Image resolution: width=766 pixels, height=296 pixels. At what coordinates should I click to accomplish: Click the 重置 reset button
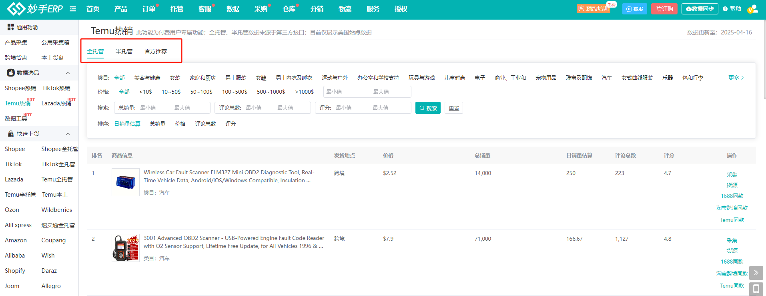(x=454, y=108)
